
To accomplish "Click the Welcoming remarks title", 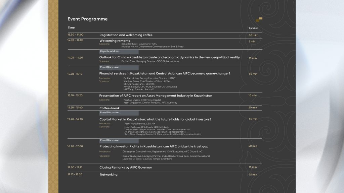I will 115,41.
